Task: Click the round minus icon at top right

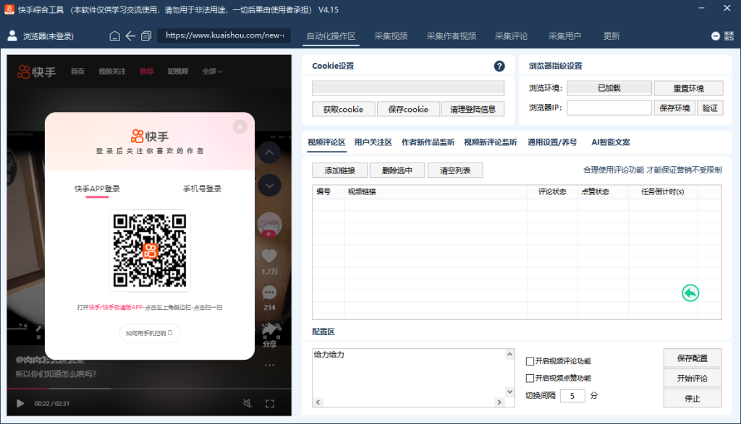Action: (x=716, y=36)
